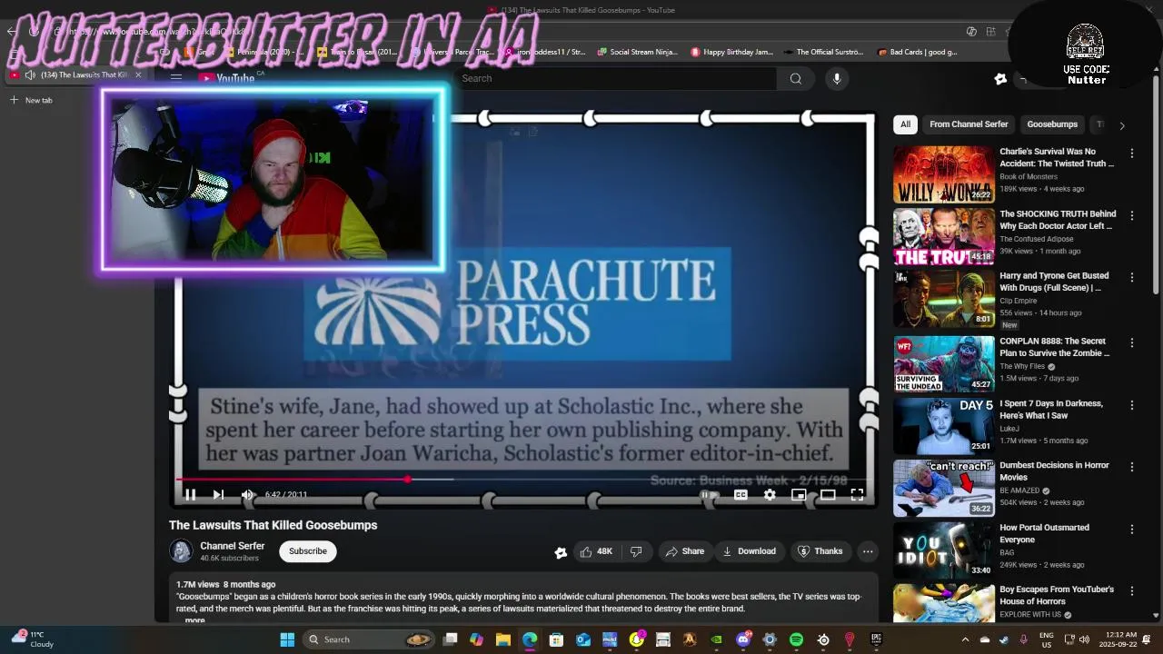This screenshot has width=1163, height=654.
Task: Click the taskbar Search box
Action: [369, 639]
